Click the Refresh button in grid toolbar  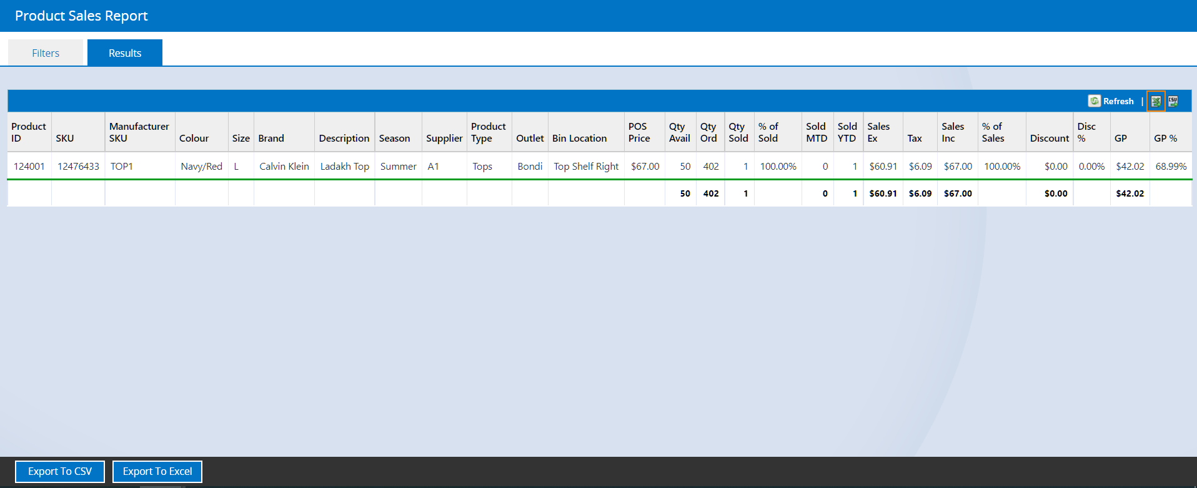pos(1111,101)
